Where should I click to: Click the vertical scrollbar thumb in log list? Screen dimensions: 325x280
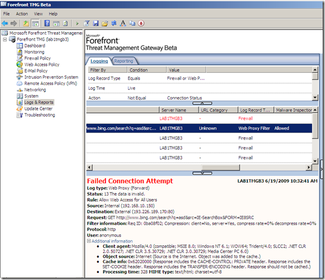pos(315,126)
